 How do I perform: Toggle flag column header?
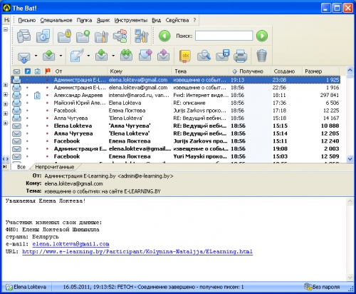[48, 71]
